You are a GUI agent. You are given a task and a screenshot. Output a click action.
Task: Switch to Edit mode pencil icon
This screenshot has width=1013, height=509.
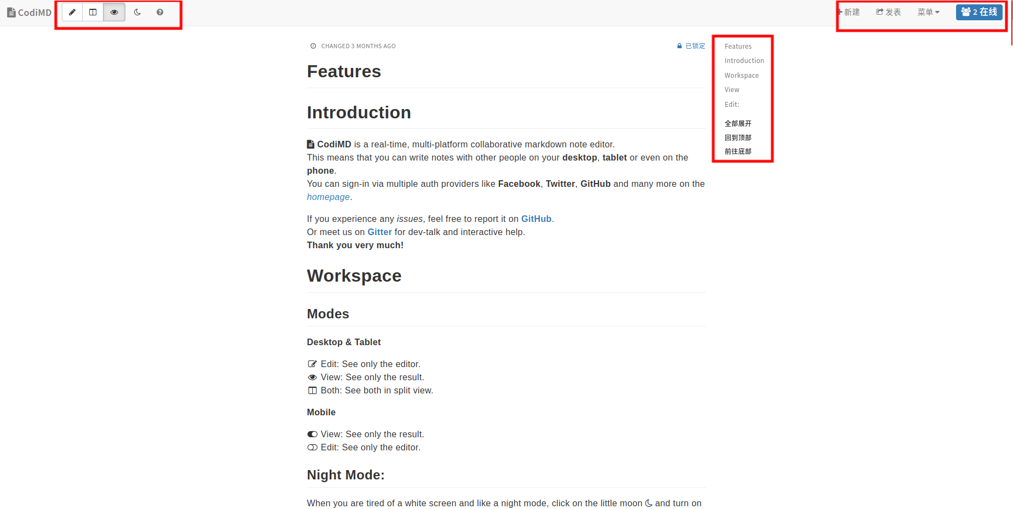72,12
